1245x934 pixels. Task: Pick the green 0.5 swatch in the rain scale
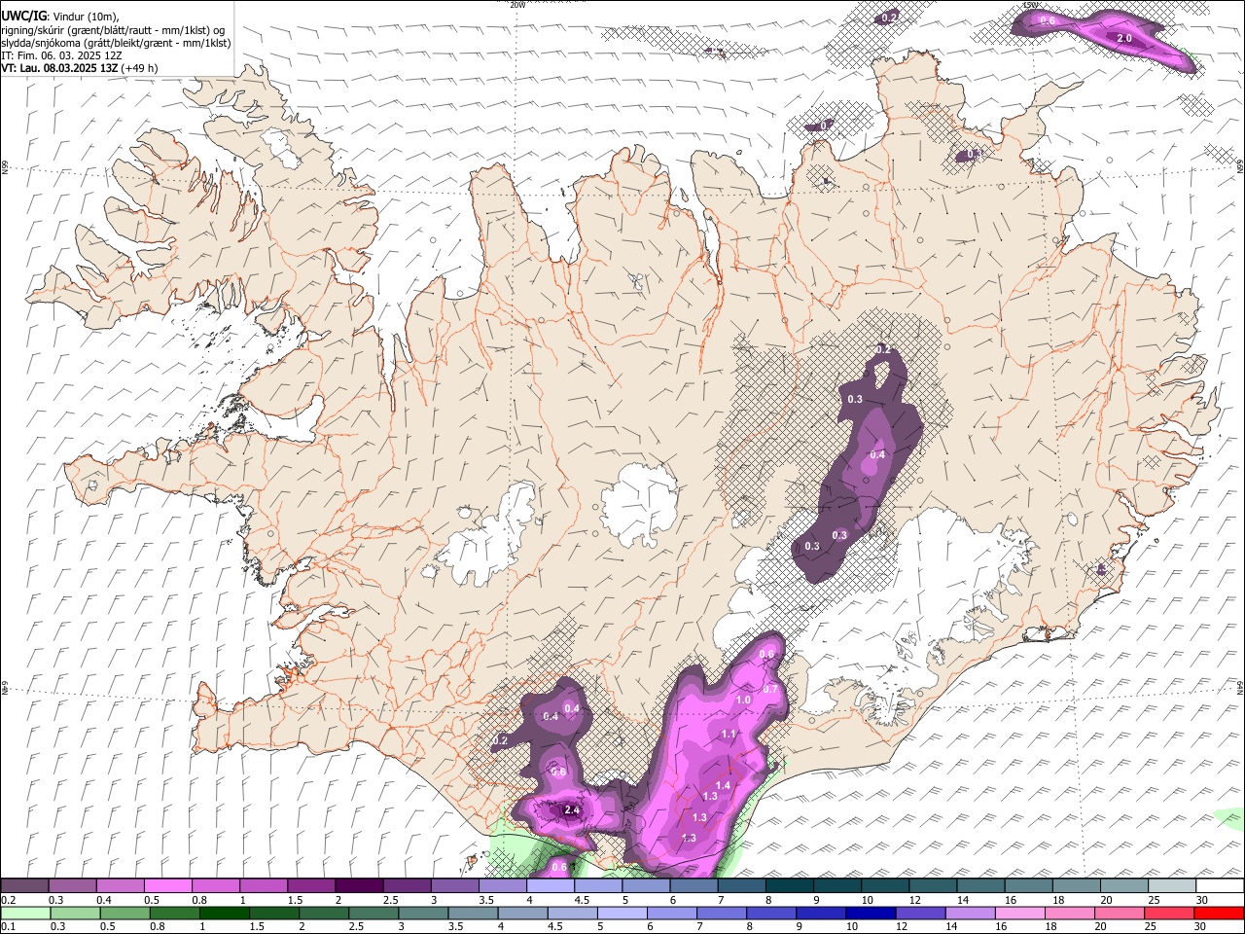coord(124,913)
